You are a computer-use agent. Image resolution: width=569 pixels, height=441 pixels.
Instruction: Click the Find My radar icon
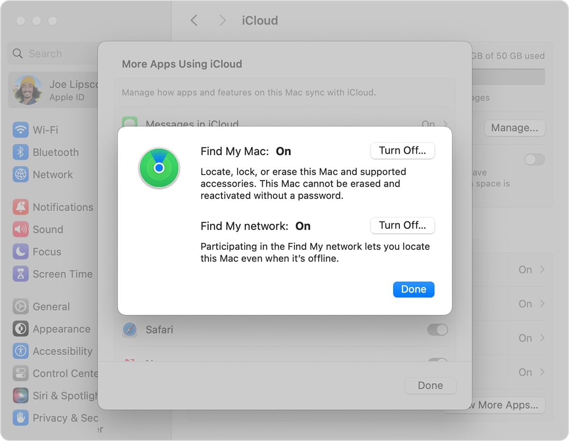pyautogui.click(x=159, y=168)
